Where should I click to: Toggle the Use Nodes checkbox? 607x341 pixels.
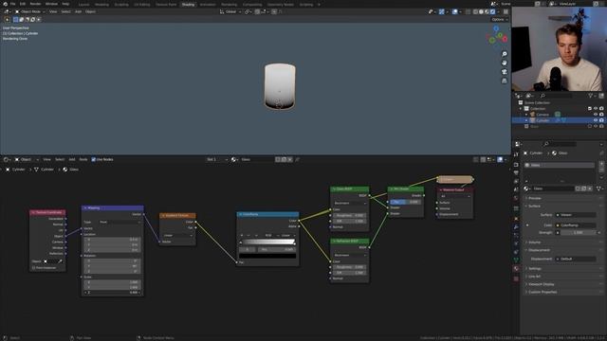click(93, 159)
